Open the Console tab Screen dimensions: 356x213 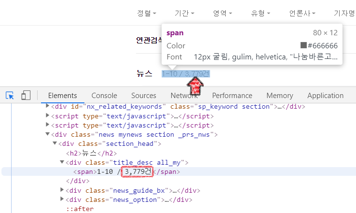[104, 96]
